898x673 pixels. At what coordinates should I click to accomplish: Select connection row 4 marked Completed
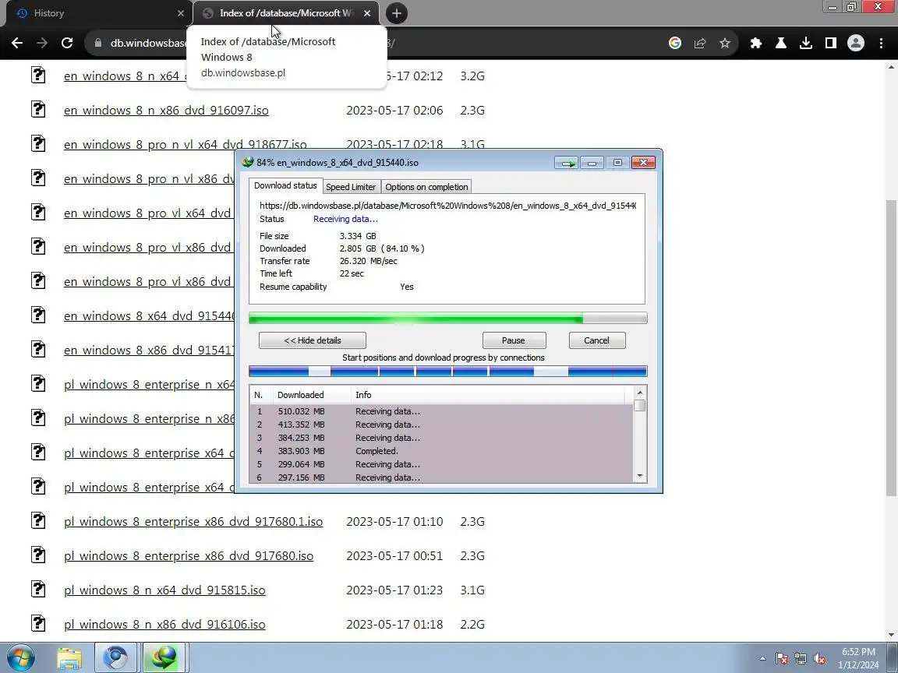(x=441, y=451)
